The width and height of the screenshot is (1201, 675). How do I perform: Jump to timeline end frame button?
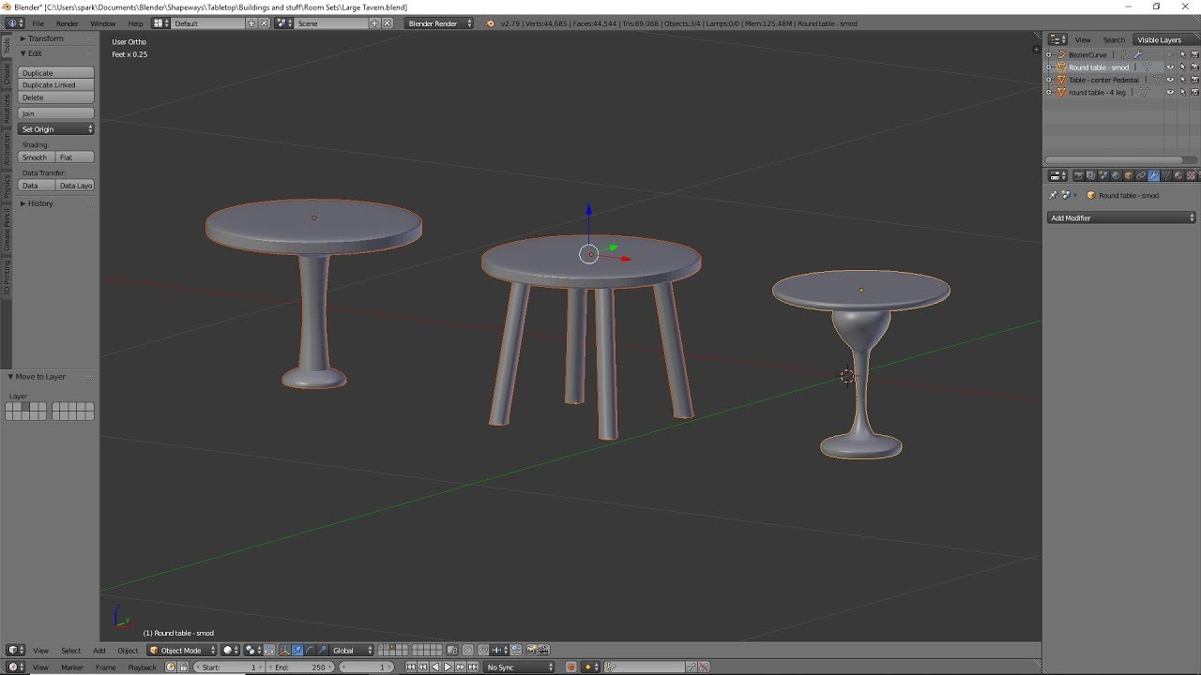pyautogui.click(x=473, y=667)
